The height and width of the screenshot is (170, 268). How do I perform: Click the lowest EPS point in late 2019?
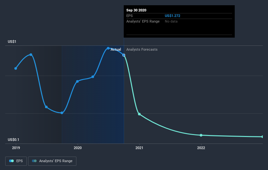[62, 113]
